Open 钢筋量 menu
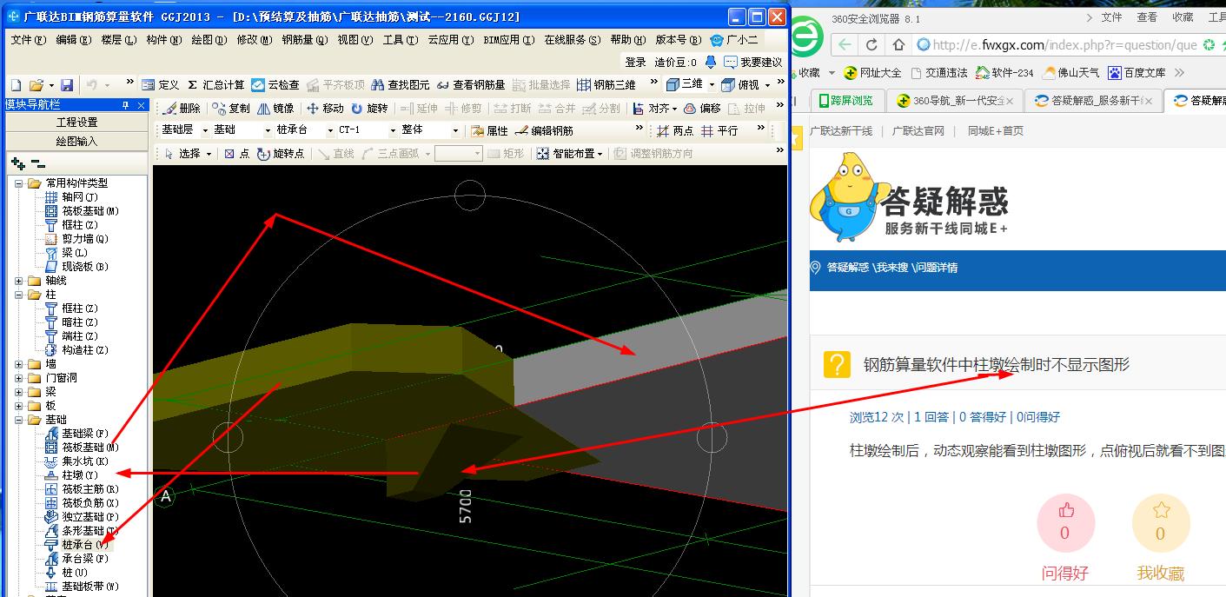The width and height of the screenshot is (1226, 597). 304,40
